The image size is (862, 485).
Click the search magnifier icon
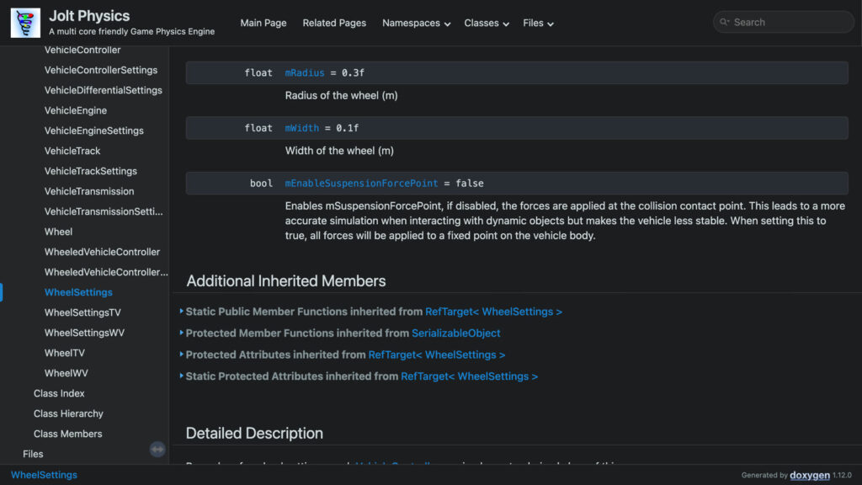(x=725, y=22)
